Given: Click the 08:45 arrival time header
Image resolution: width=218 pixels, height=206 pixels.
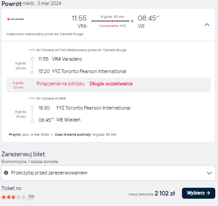Looking at the screenshot, I should [149, 18].
